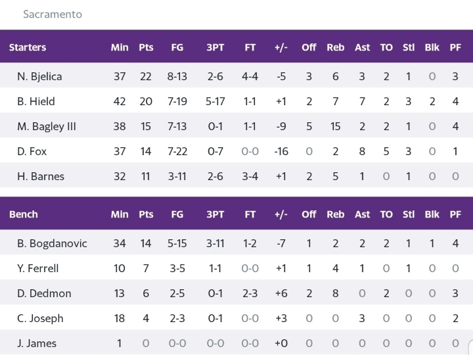This screenshot has height=355, width=473.
Task: Click the Starters 3PT column header
Action: (x=215, y=47)
